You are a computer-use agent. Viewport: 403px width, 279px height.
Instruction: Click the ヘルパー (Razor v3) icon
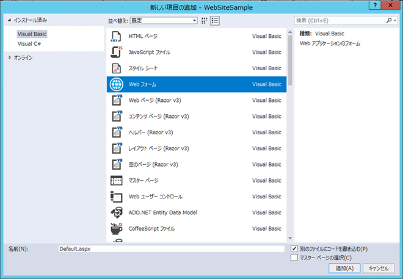coord(117,132)
